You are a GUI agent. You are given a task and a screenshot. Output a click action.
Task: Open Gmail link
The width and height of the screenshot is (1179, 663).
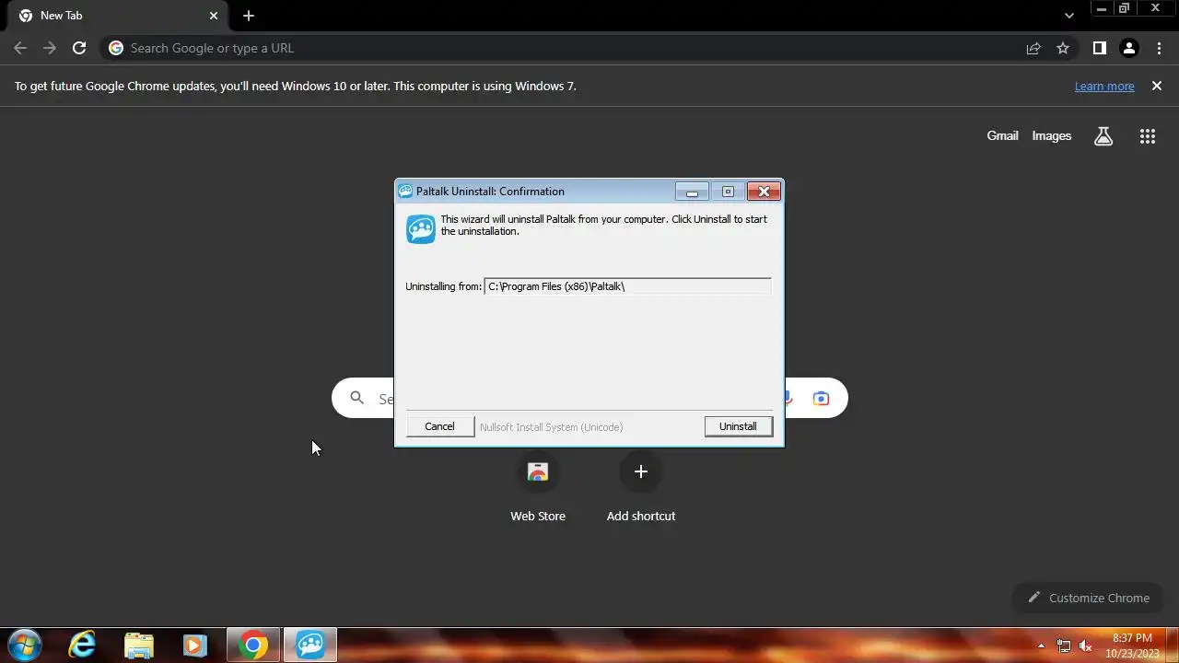tap(1002, 135)
